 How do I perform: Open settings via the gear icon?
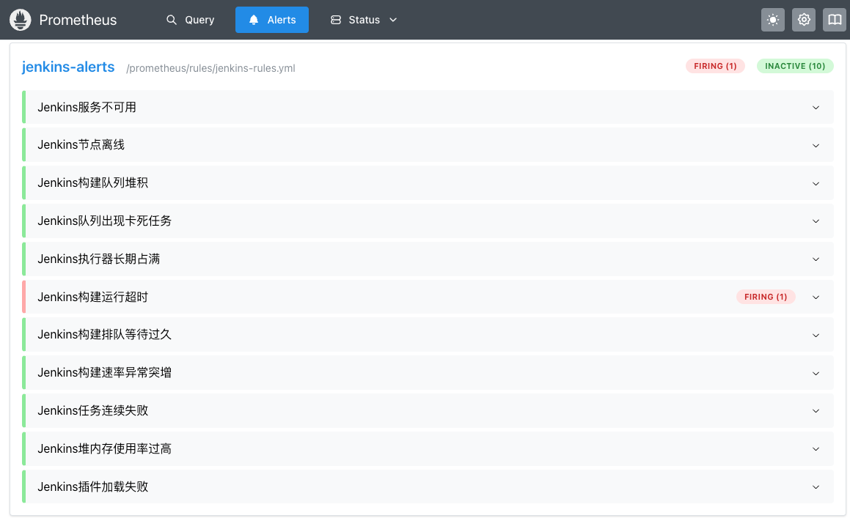(804, 20)
